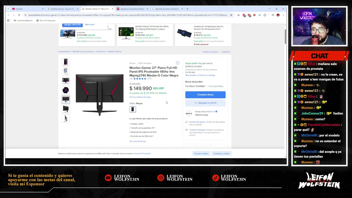352x198 pixels.
Task: Switch to the aliexpress tab
Action: (x=132, y=9)
